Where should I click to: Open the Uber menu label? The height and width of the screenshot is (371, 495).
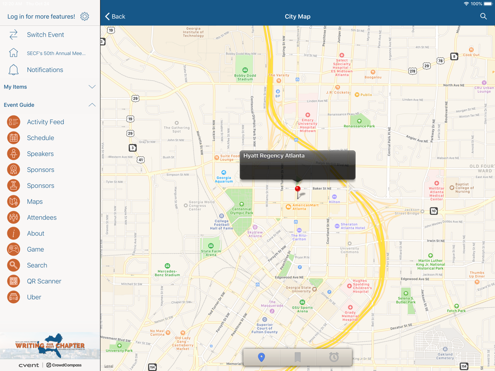34,297
